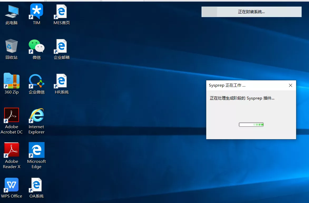This screenshot has height=203, width=309.
Task: Click the 正在处理生成阶段的 Sysprep 插件 message text
Action: (242, 98)
